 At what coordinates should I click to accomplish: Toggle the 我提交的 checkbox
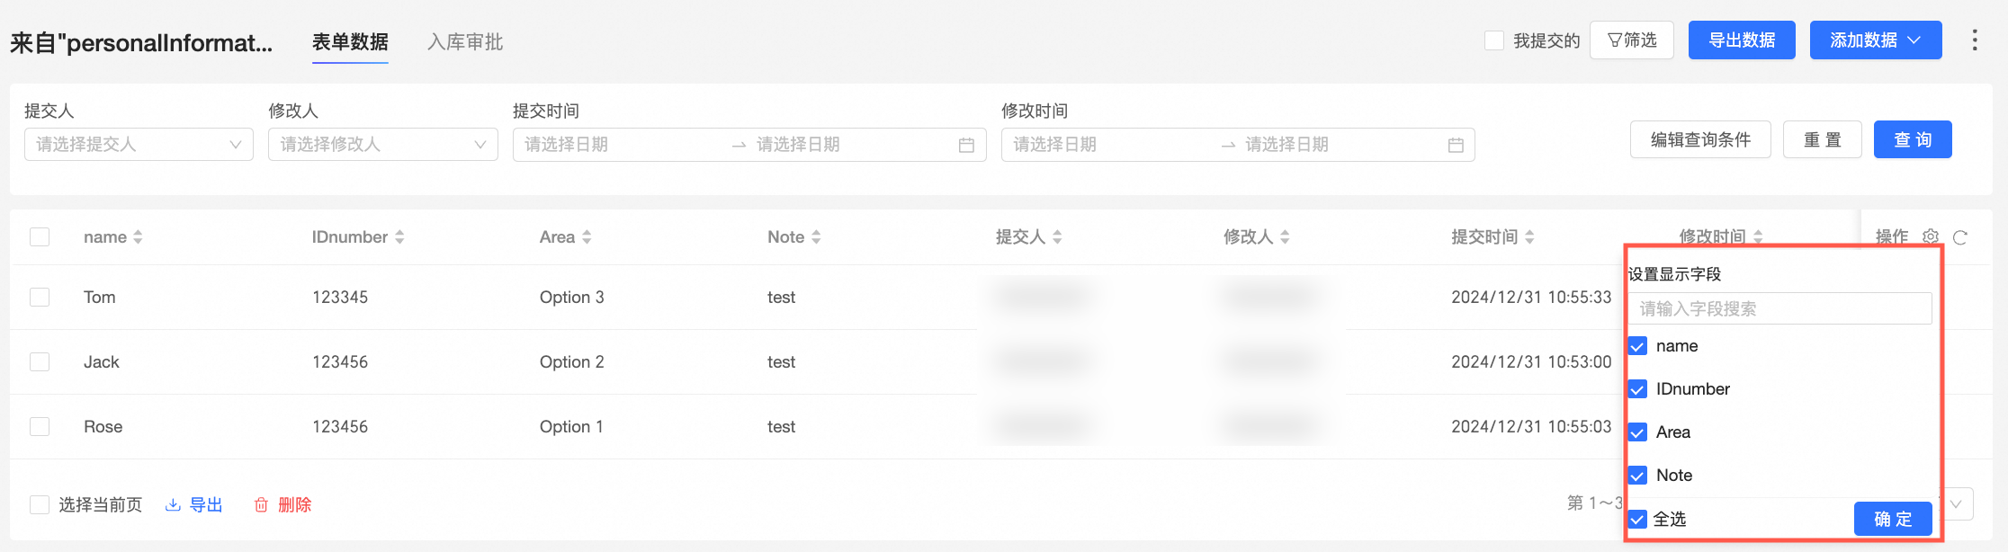coord(1494,40)
